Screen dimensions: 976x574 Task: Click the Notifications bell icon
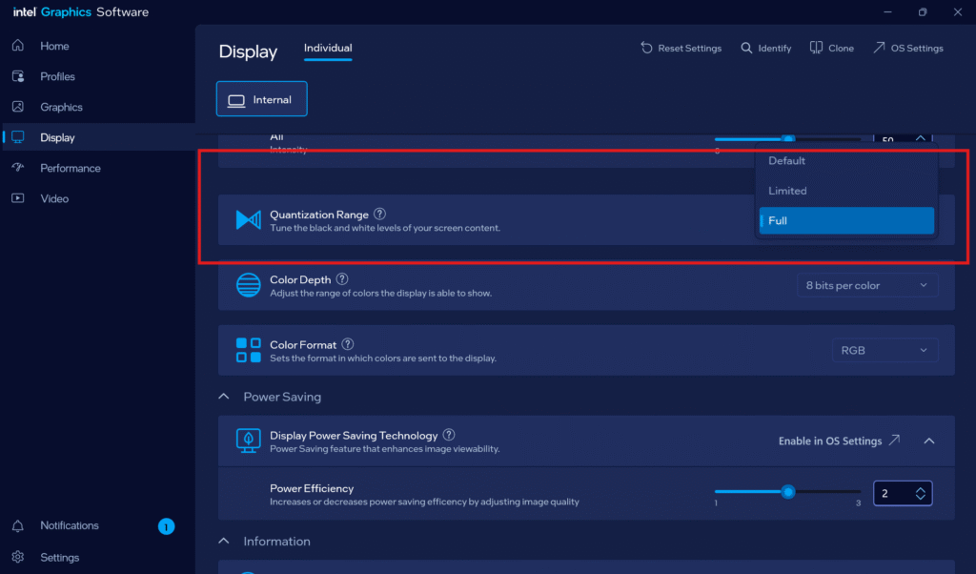[18, 526]
